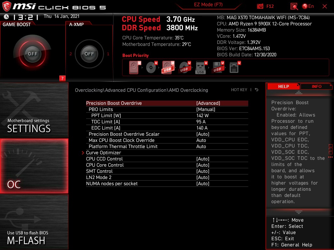Image resolution: width=334 pixels, height=250 pixels.
Task: Select the first hard disk boot device
Action: (134, 68)
